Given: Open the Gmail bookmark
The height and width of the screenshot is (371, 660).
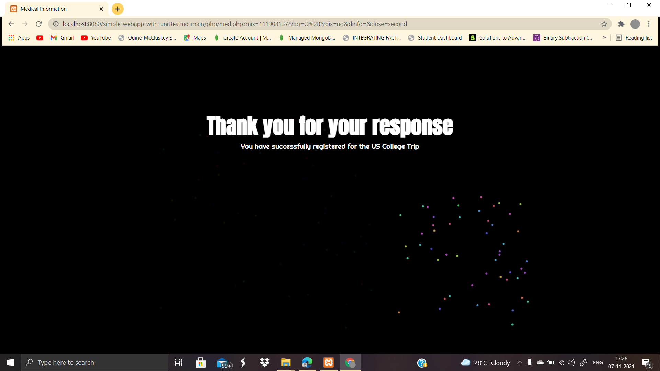Looking at the screenshot, I should [62, 38].
